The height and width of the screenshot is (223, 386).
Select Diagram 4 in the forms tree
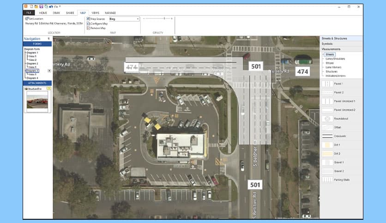(x=32, y=78)
